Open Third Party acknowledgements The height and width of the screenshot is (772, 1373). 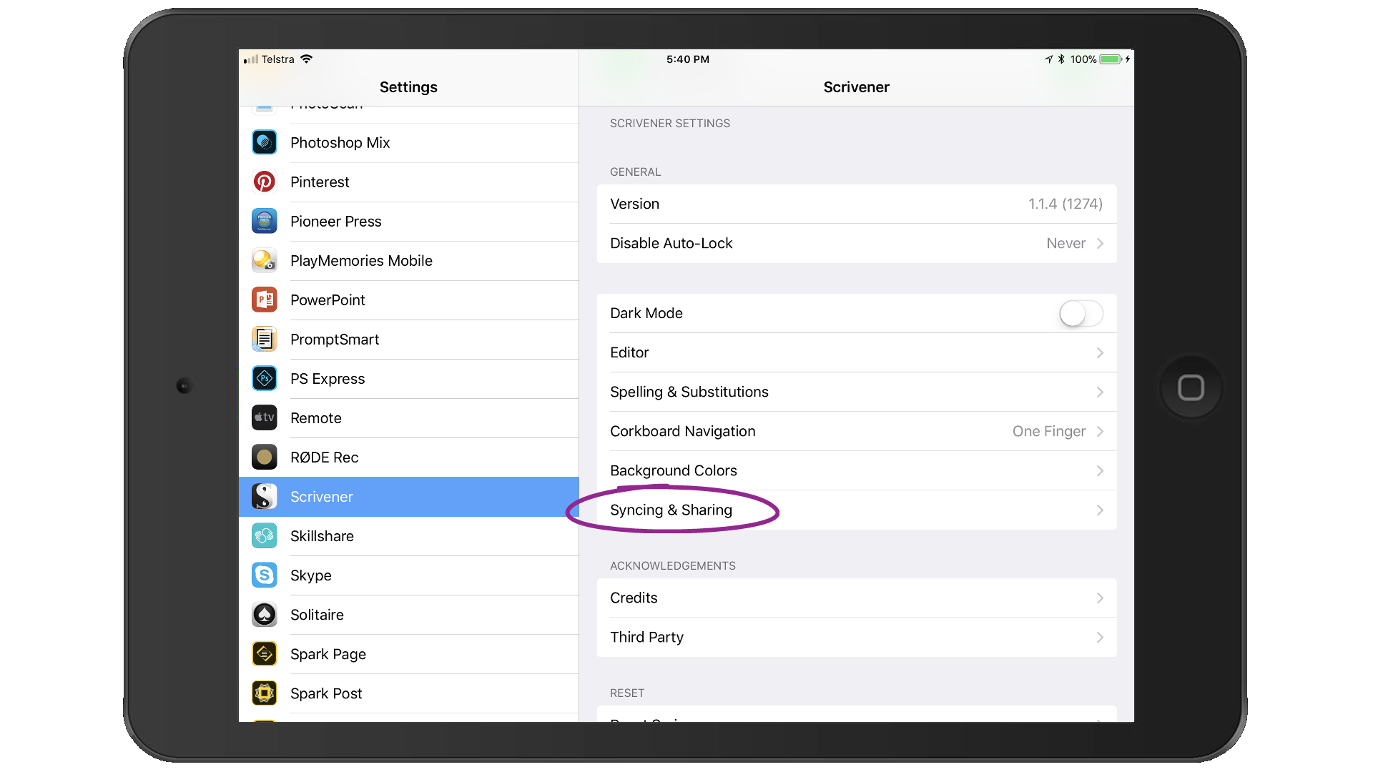click(x=857, y=637)
